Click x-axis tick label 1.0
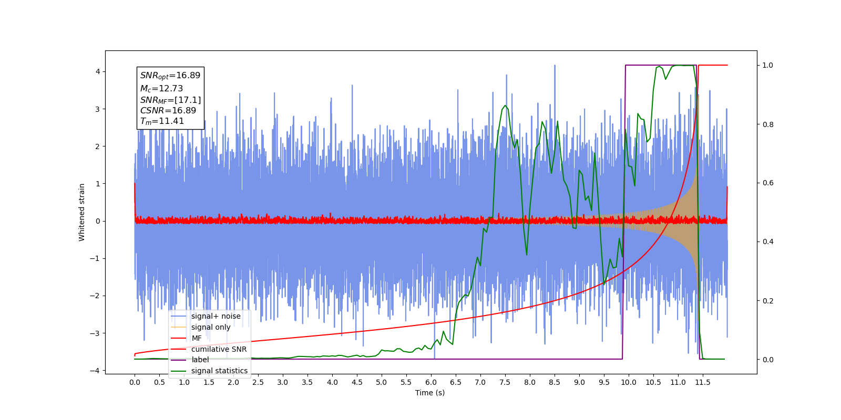The width and height of the screenshot is (841, 420). click(x=184, y=382)
